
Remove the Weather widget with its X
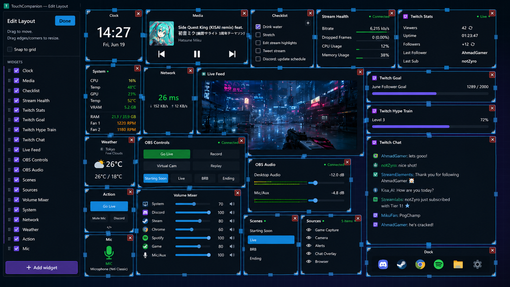131,140
